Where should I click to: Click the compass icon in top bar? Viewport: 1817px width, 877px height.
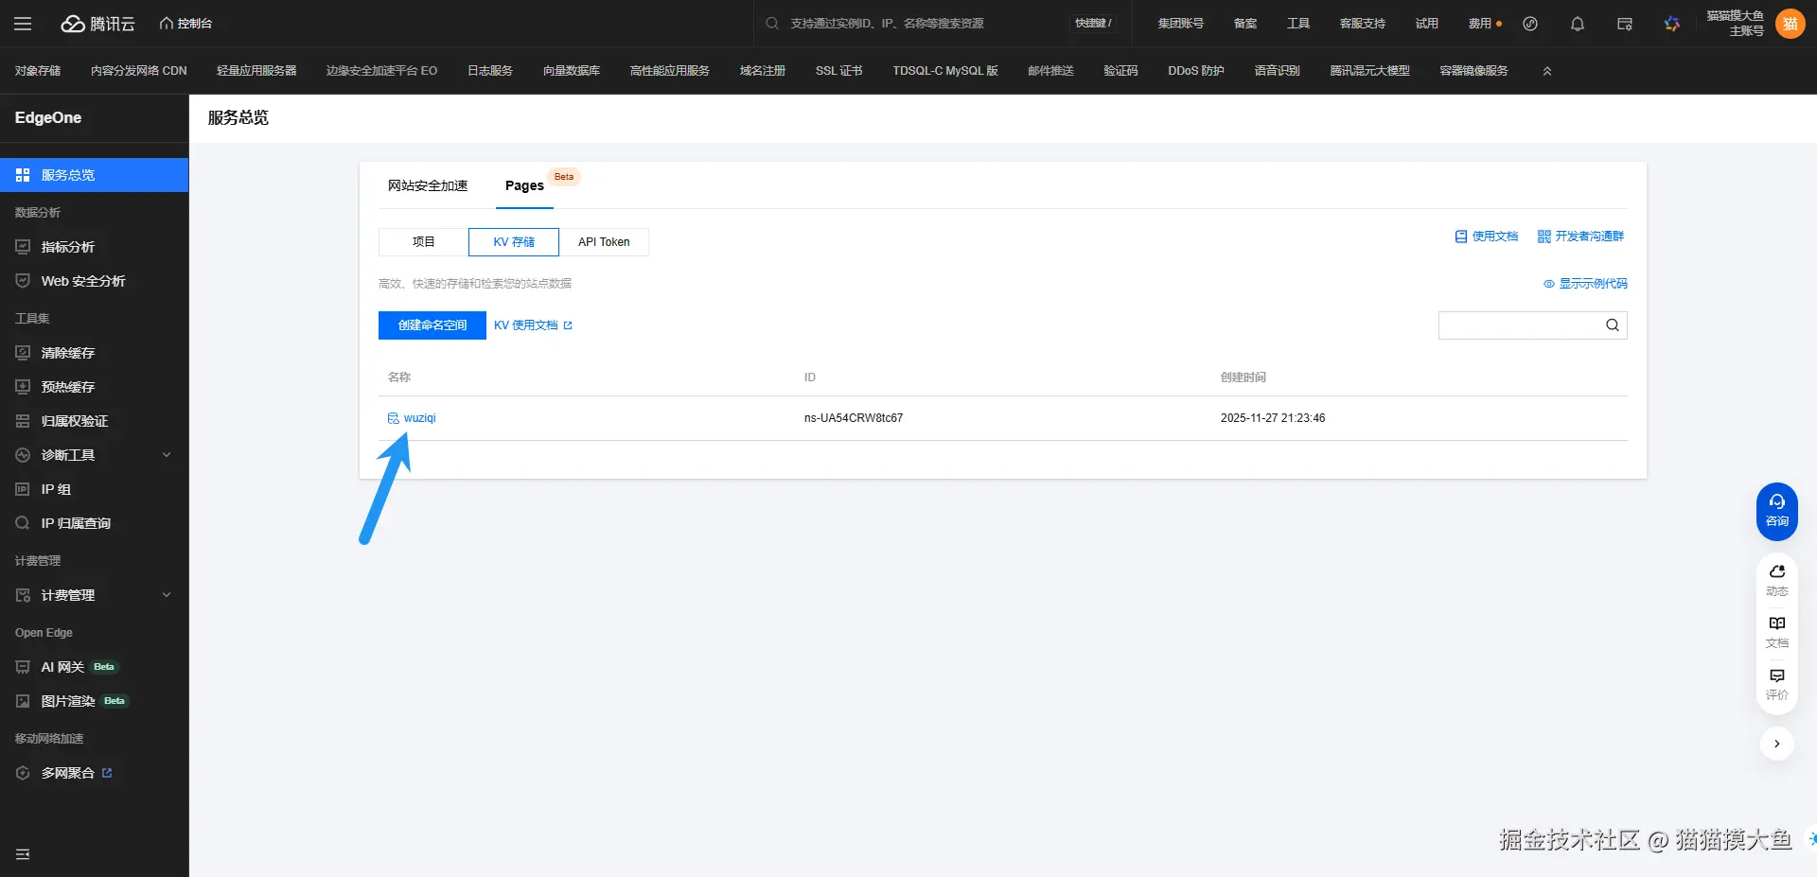pos(1530,24)
